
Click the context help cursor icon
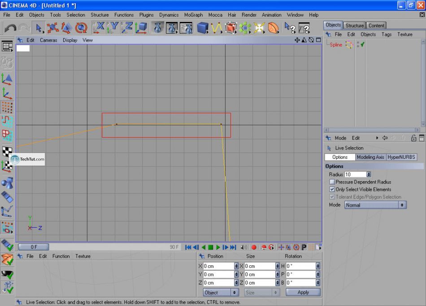click(x=290, y=28)
